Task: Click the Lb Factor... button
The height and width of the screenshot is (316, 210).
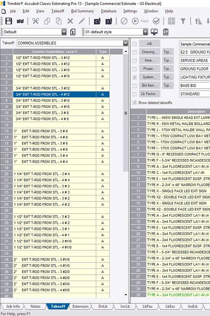Action: [x=149, y=94]
